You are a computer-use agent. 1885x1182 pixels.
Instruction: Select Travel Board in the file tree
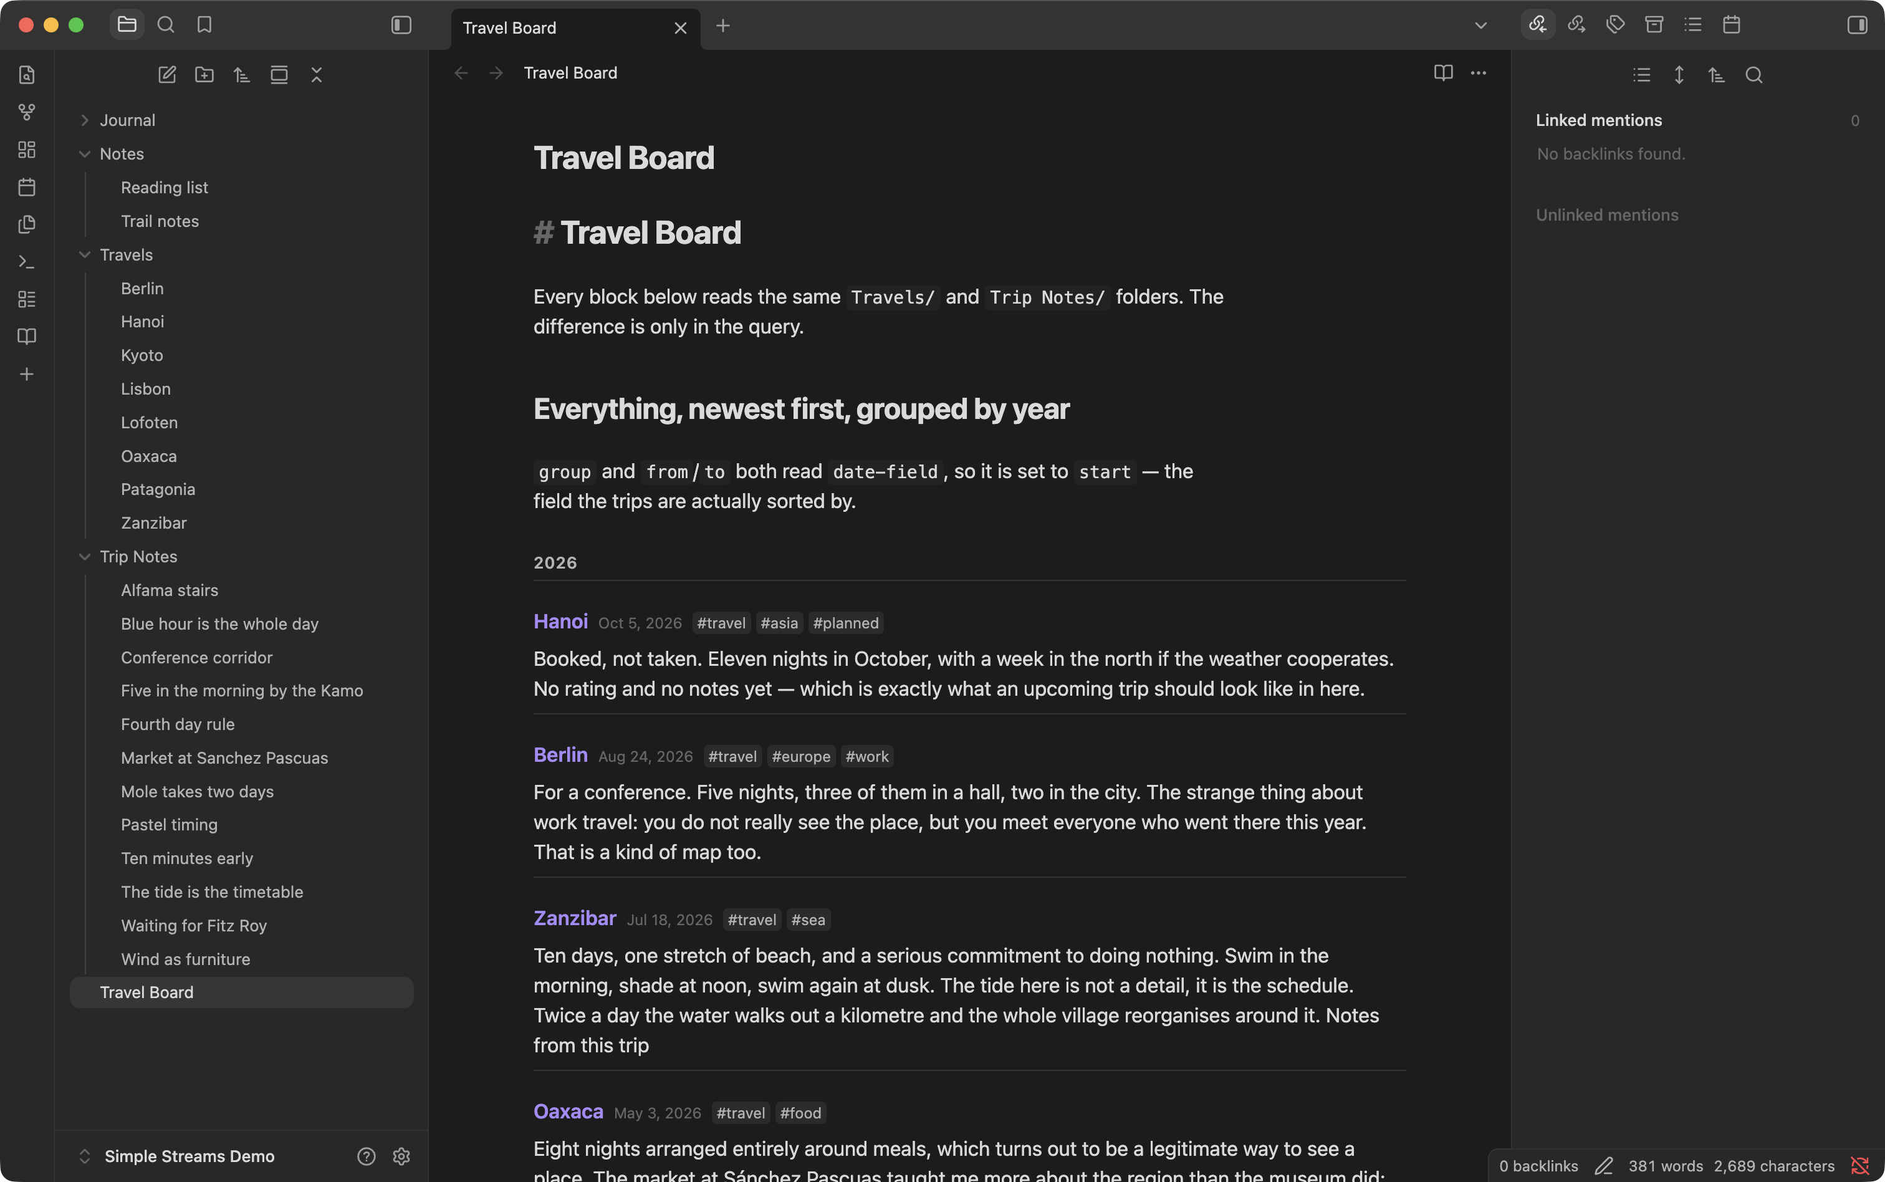[241, 992]
